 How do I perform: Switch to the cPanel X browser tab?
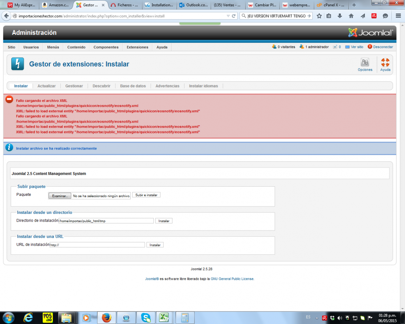click(x=331, y=5)
